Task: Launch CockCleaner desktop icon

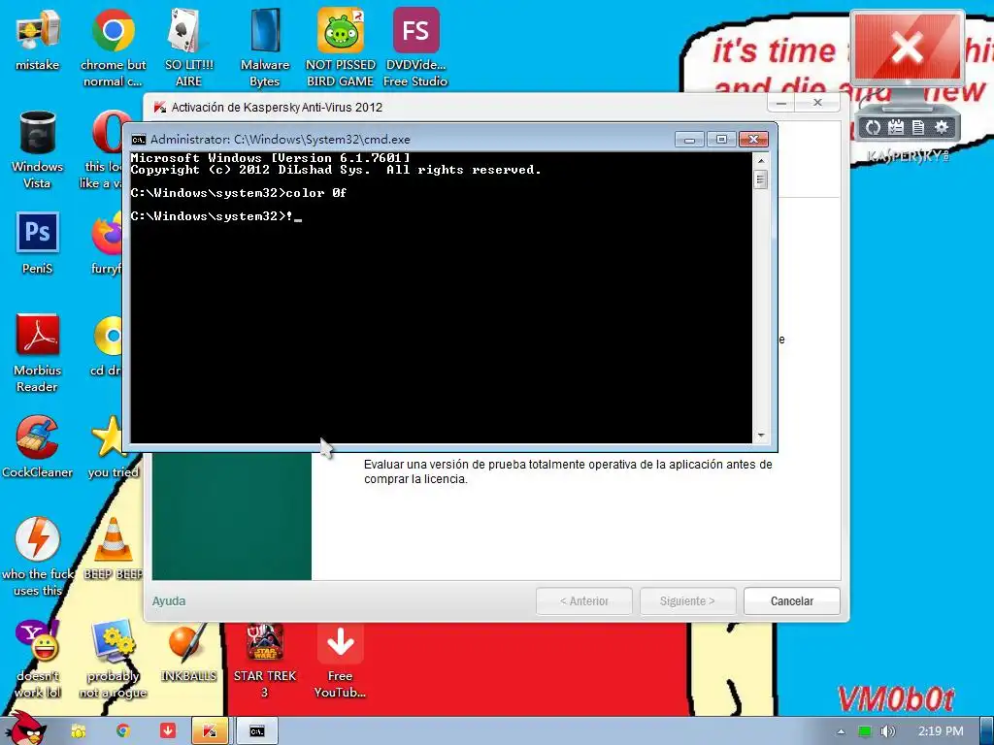Action: tap(38, 446)
